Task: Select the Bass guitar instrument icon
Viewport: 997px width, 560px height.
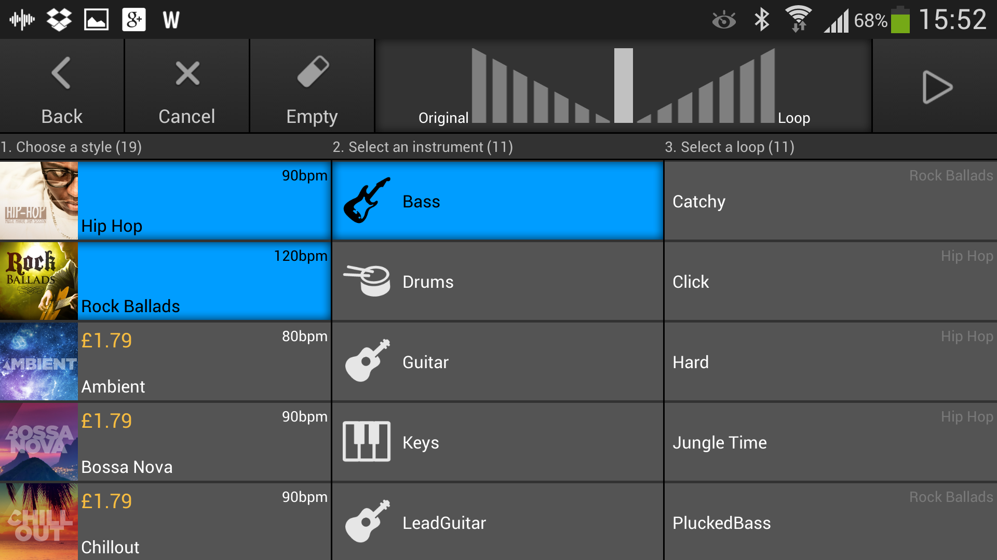Action: 366,201
